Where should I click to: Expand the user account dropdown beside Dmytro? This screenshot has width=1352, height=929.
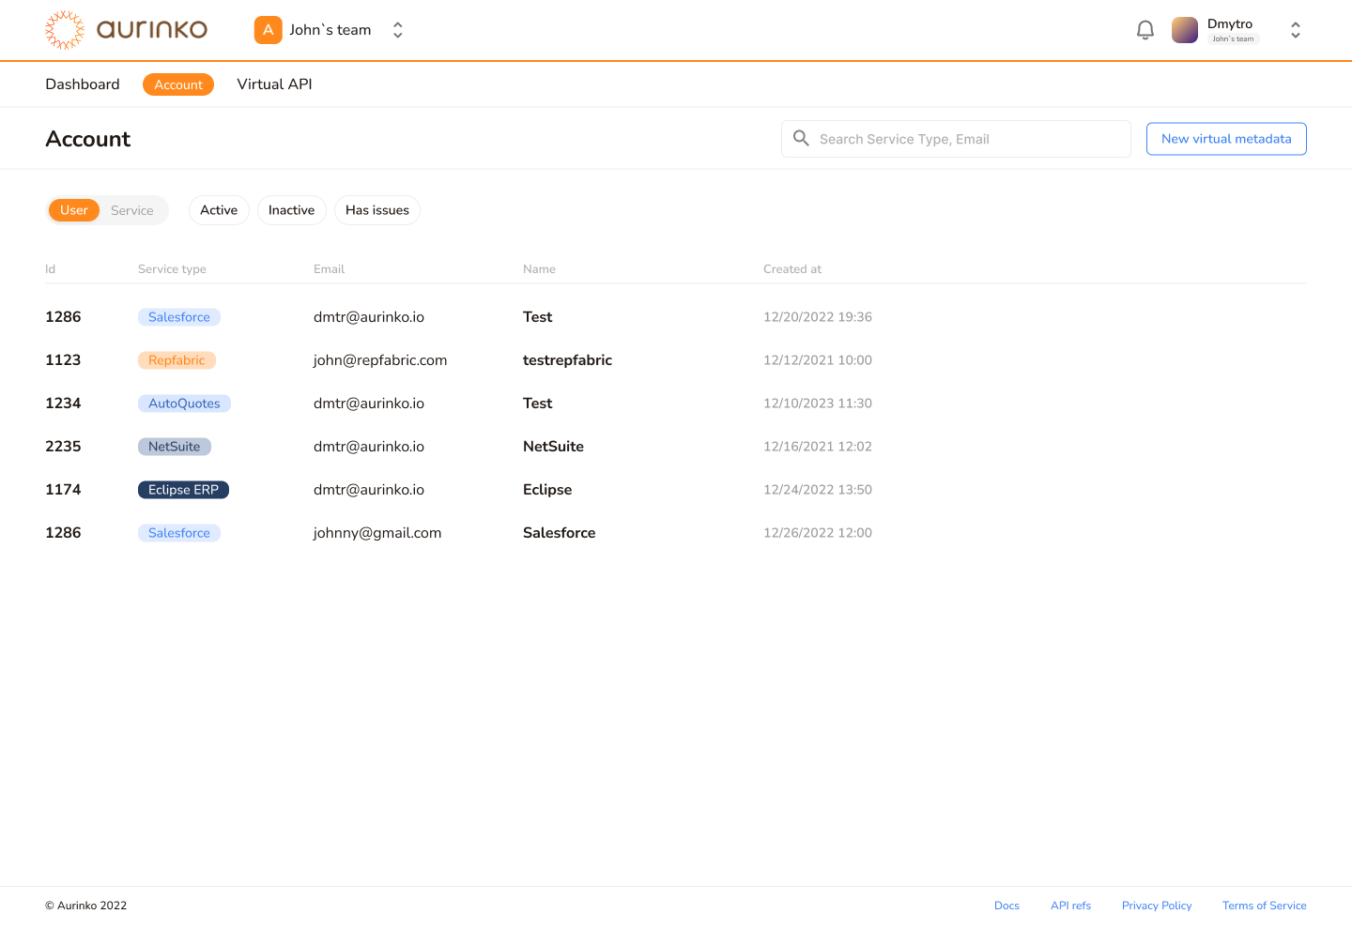click(1295, 29)
